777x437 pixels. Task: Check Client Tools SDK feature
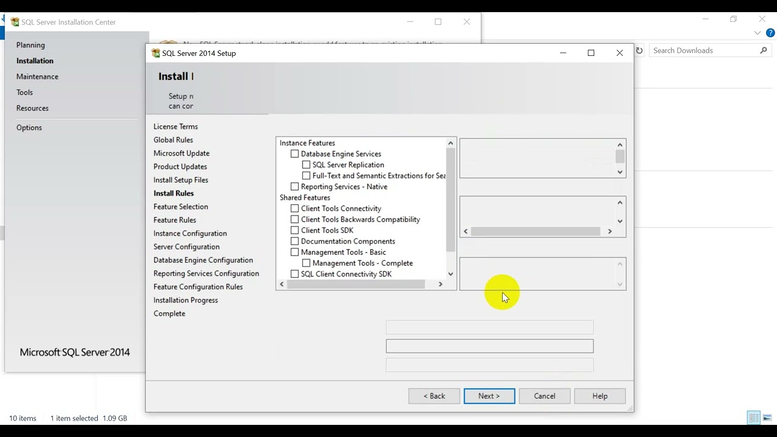coord(294,231)
